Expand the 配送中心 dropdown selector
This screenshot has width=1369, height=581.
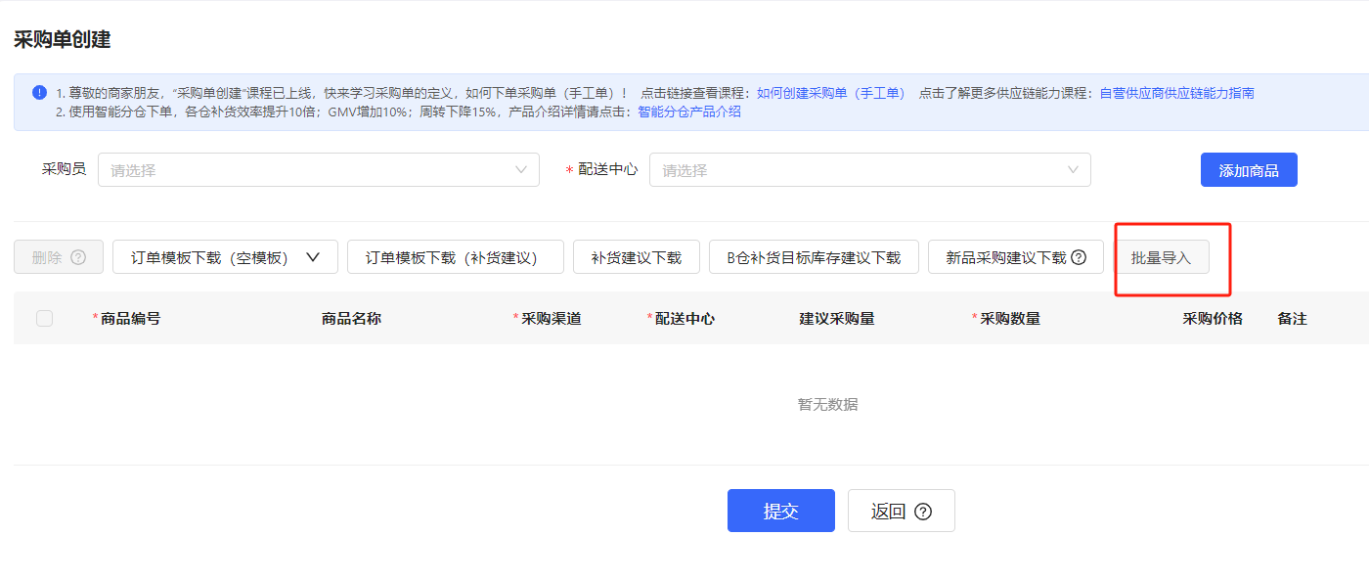869,170
